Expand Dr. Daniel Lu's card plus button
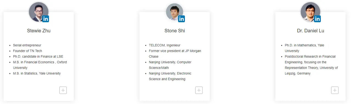The image size is (351, 104). point(335,90)
